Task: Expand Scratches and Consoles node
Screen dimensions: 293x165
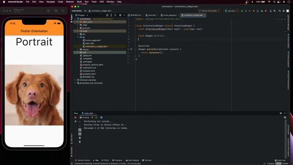Action: (x=75, y=83)
